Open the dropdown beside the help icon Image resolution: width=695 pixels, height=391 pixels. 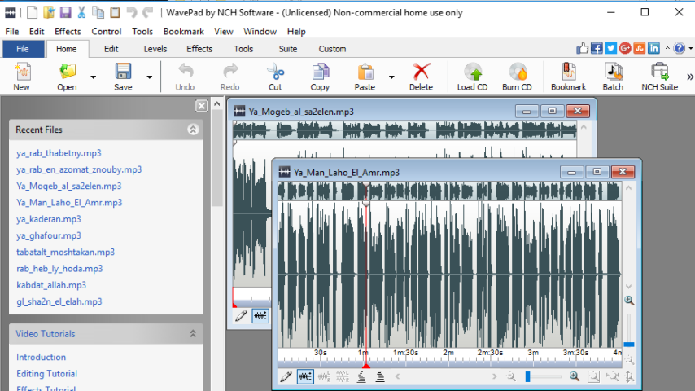[x=691, y=48]
